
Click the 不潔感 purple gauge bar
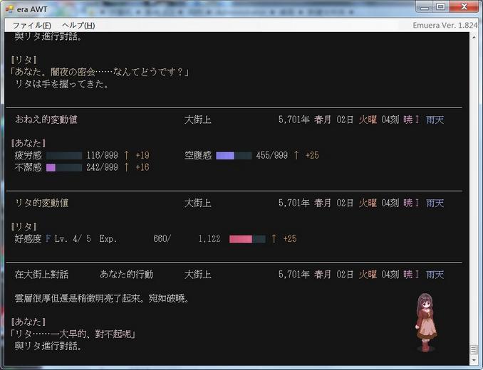(64, 167)
